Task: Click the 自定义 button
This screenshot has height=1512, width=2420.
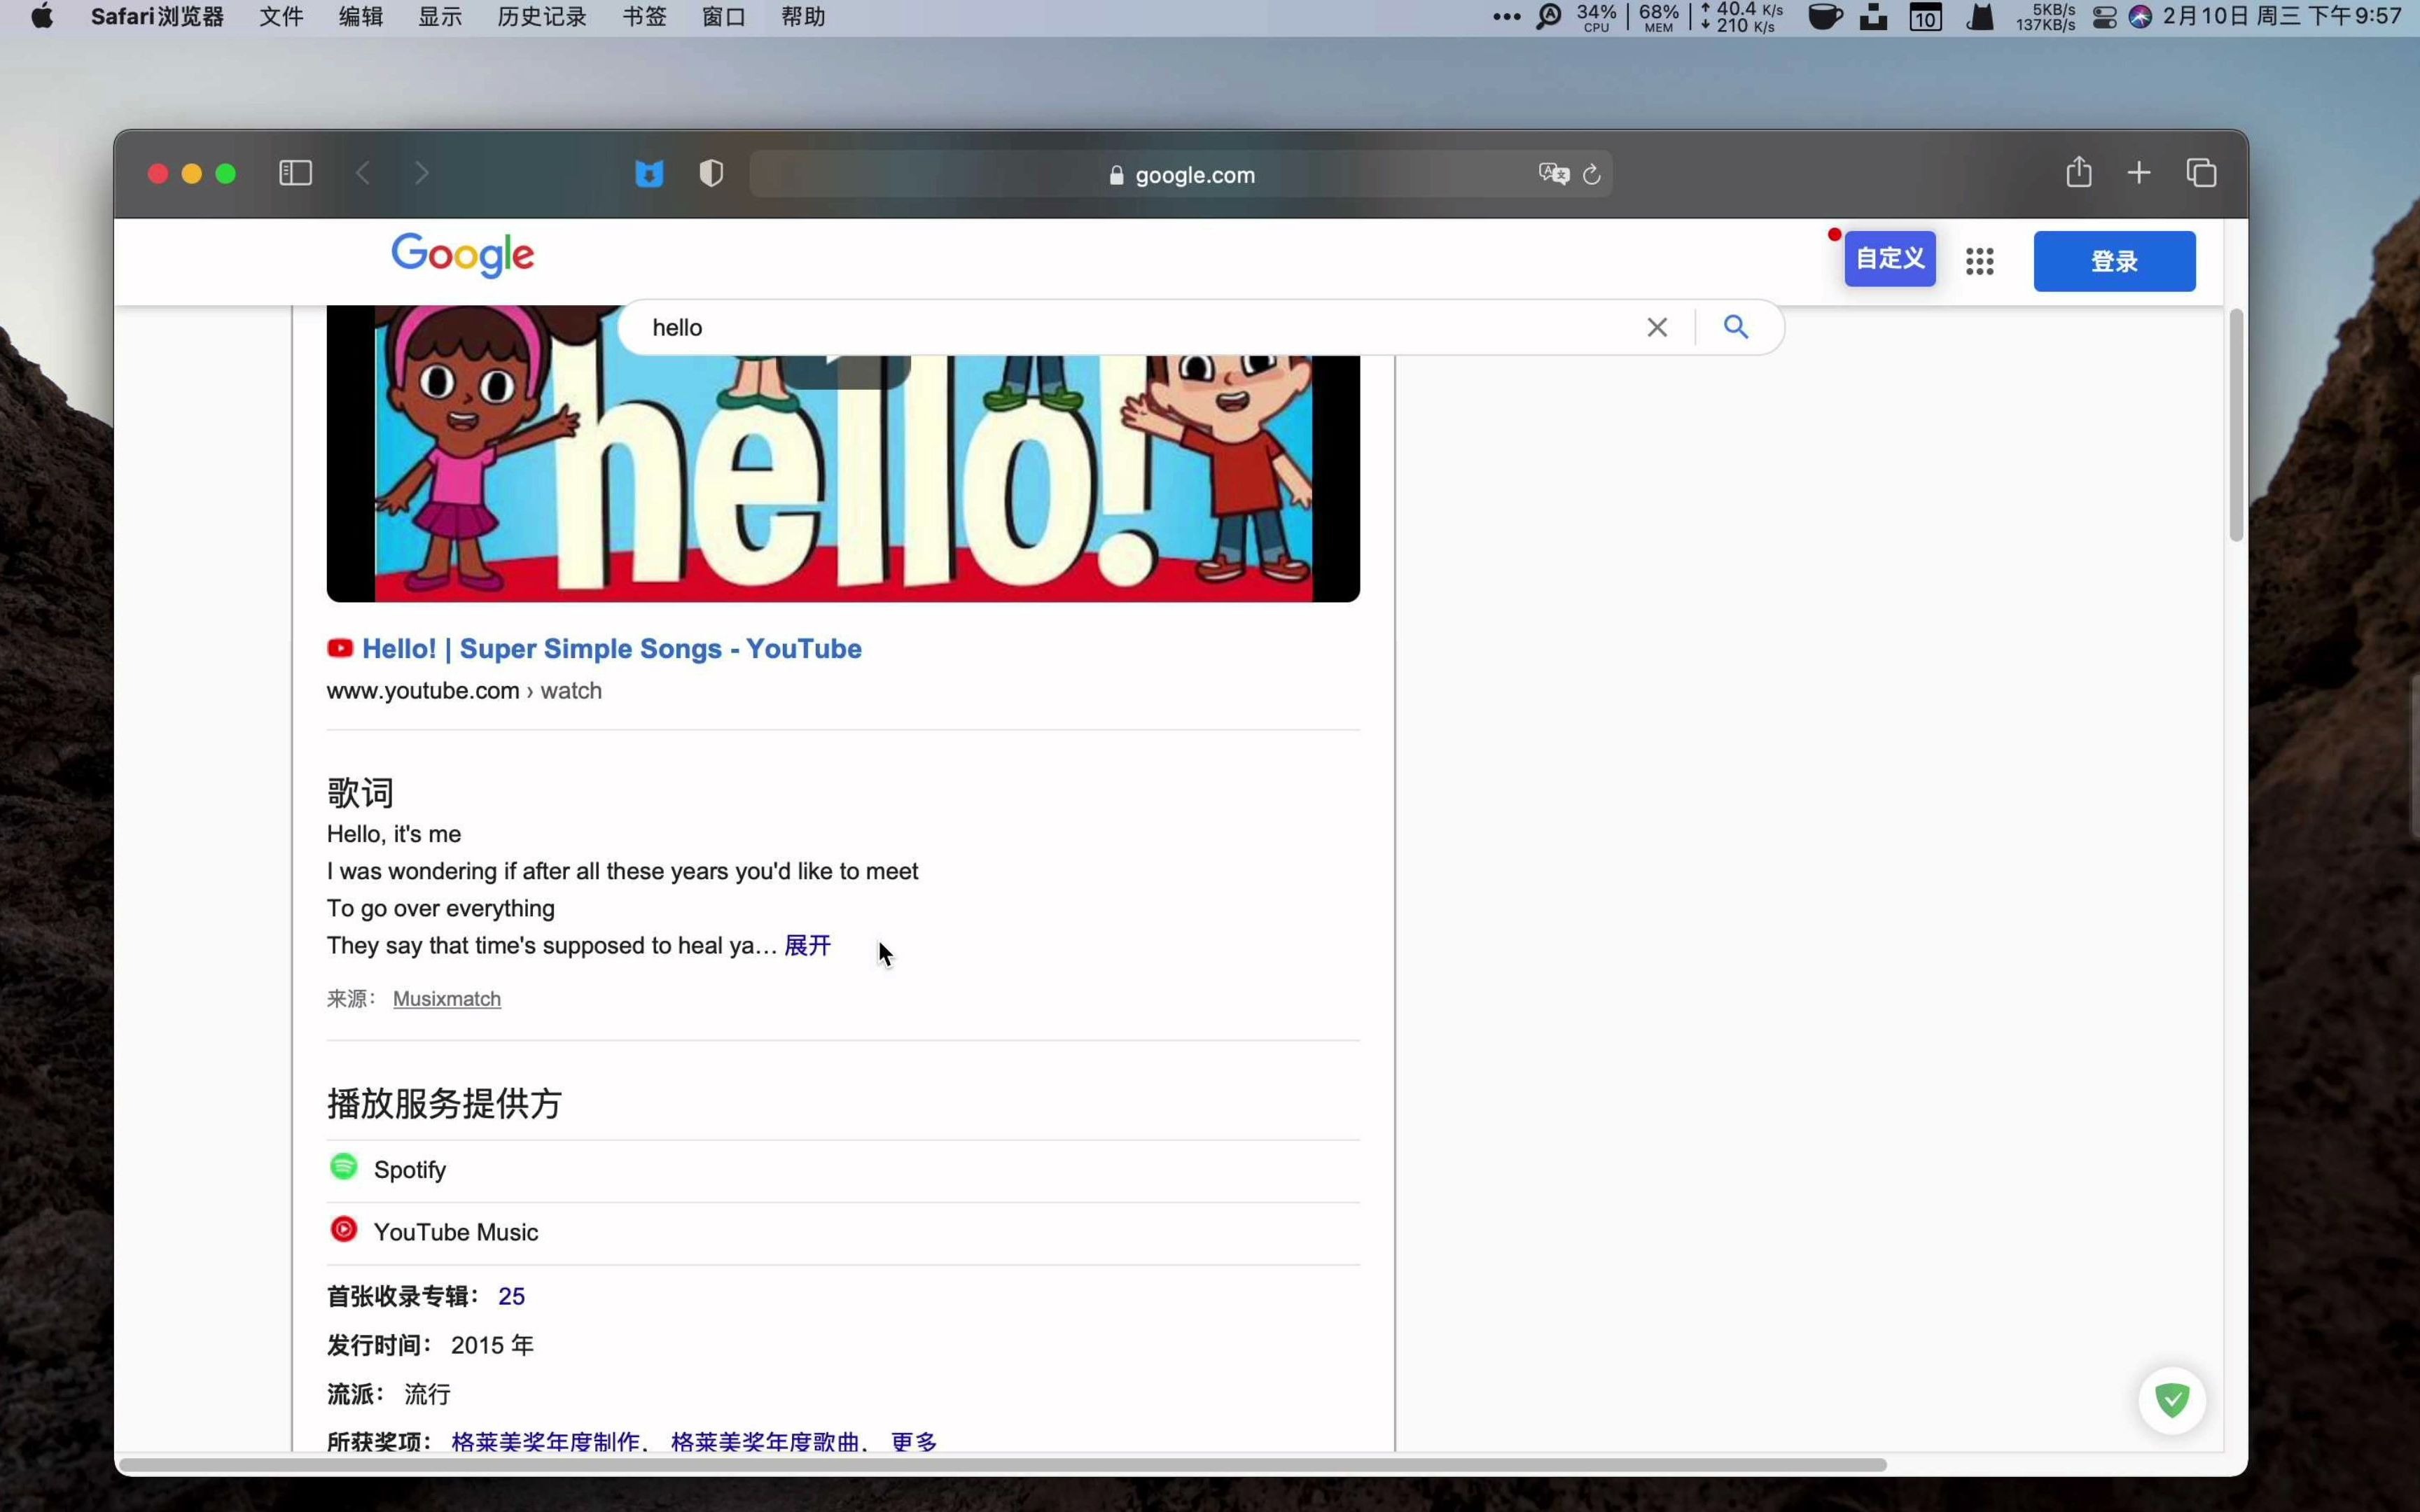Action: [x=1889, y=258]
